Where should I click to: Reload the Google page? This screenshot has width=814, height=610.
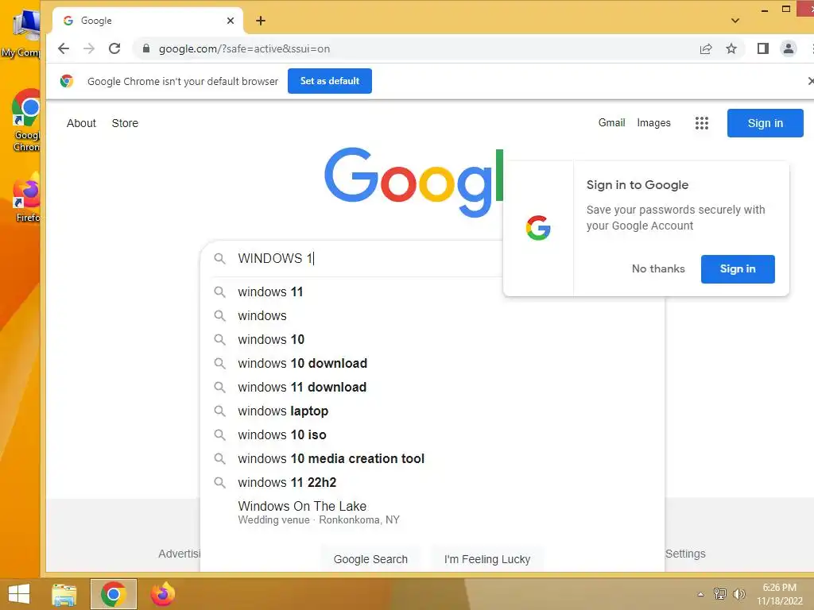click(x=114, y=48)
